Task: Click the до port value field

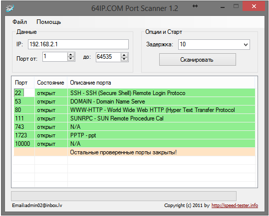Action: [x=108, y=57]
